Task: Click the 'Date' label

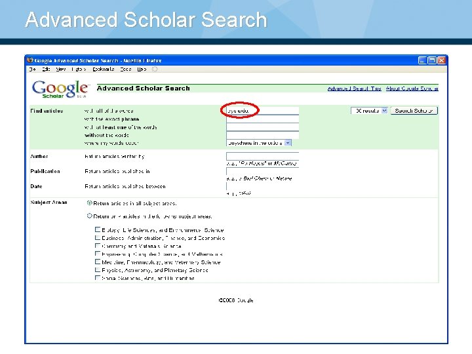Action: click(x=36, y=186)
